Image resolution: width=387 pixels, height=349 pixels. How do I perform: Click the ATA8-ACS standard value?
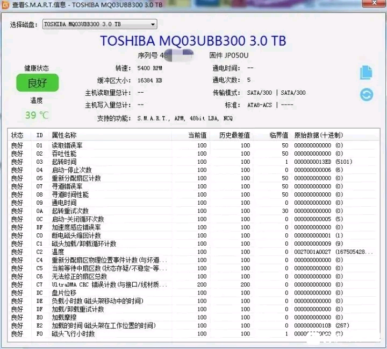point(260,105)
